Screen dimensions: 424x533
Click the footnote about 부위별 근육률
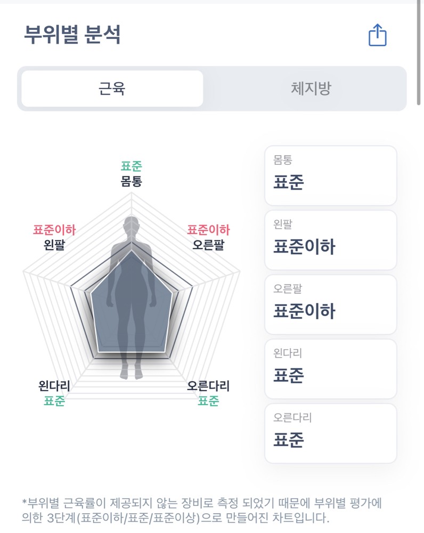coord(202,510)
